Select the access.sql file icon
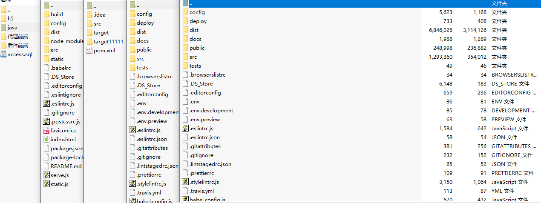Screen dimensions: 541x203 3,54
